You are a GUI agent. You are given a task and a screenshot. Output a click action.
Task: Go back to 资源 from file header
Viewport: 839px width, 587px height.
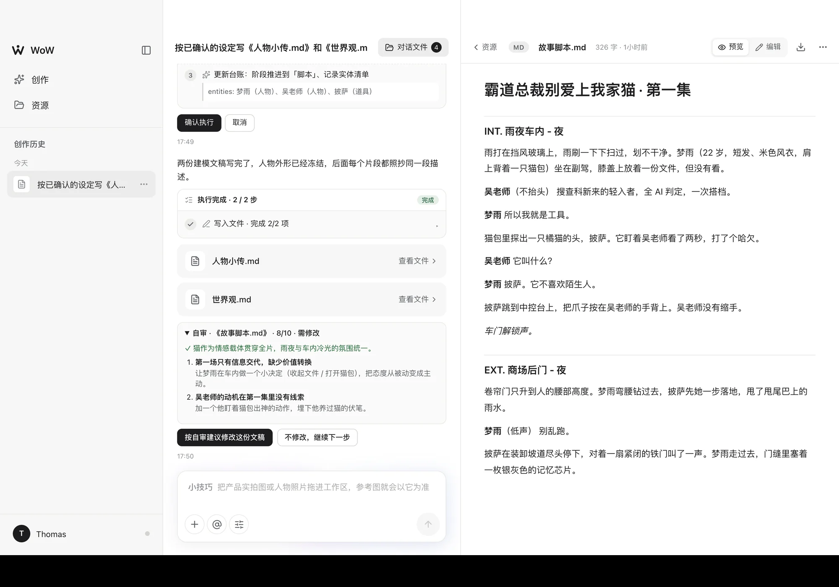point(485,47)
